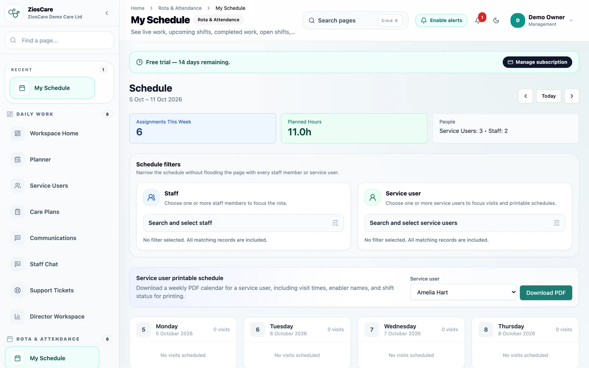Screen dimensions: 589x368
Task: Click the Home breadcrumb link
Action: [x=138, y=8]
